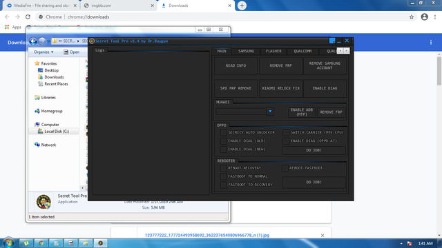
Task: Check Fastboot to Recovery option
Action: tap(224, 185)
